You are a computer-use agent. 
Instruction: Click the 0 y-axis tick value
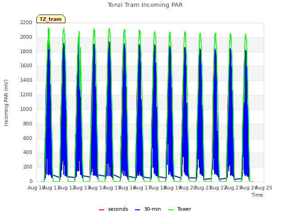tap(31, 181)
